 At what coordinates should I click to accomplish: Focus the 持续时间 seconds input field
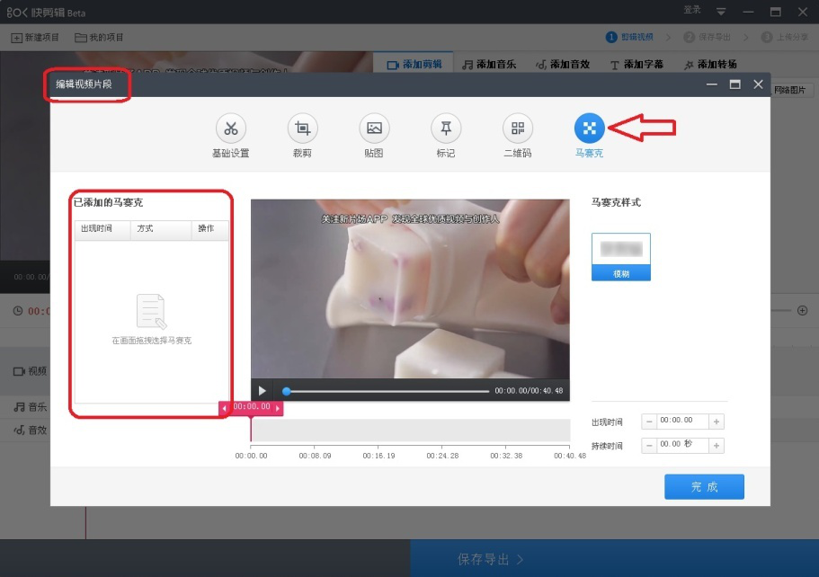pos(682,445)
